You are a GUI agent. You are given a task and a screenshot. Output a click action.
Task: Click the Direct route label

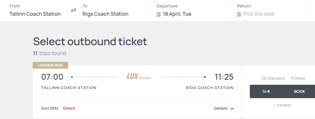pyautogui.click(x=69, y=108)
